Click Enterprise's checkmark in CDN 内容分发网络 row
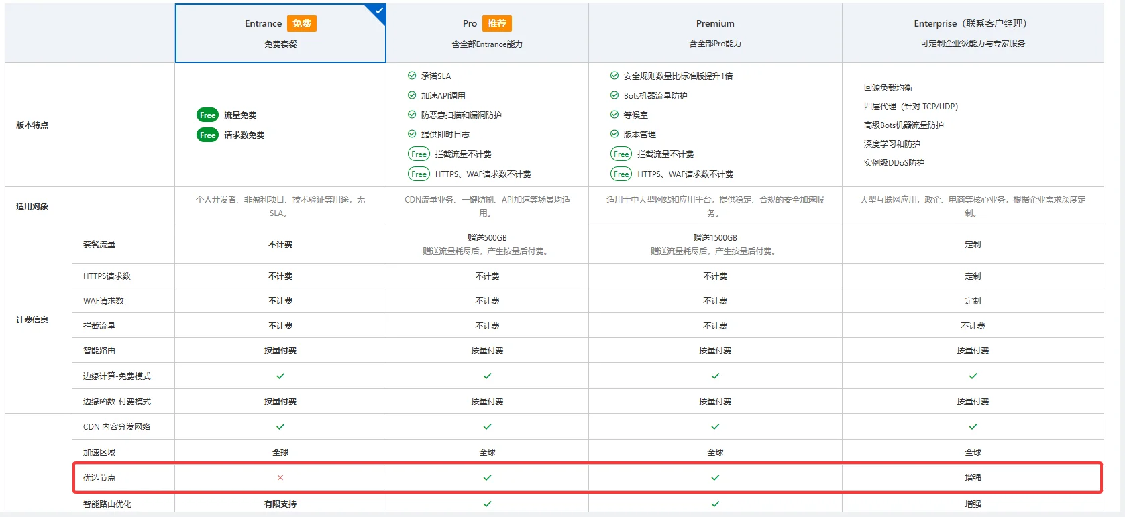1125x517 pixels. tap(973, 427)
